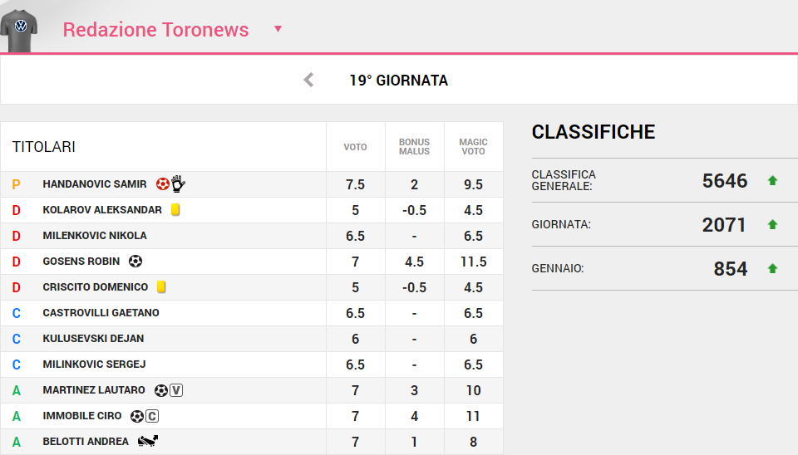Screen dimensions: 798x455
Task: Click Handanovic's red ball icon
Action: (x=163, y=184)
